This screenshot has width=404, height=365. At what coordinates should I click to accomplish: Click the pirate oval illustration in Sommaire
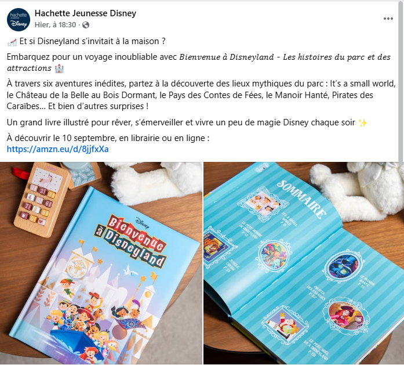[347, 315]
